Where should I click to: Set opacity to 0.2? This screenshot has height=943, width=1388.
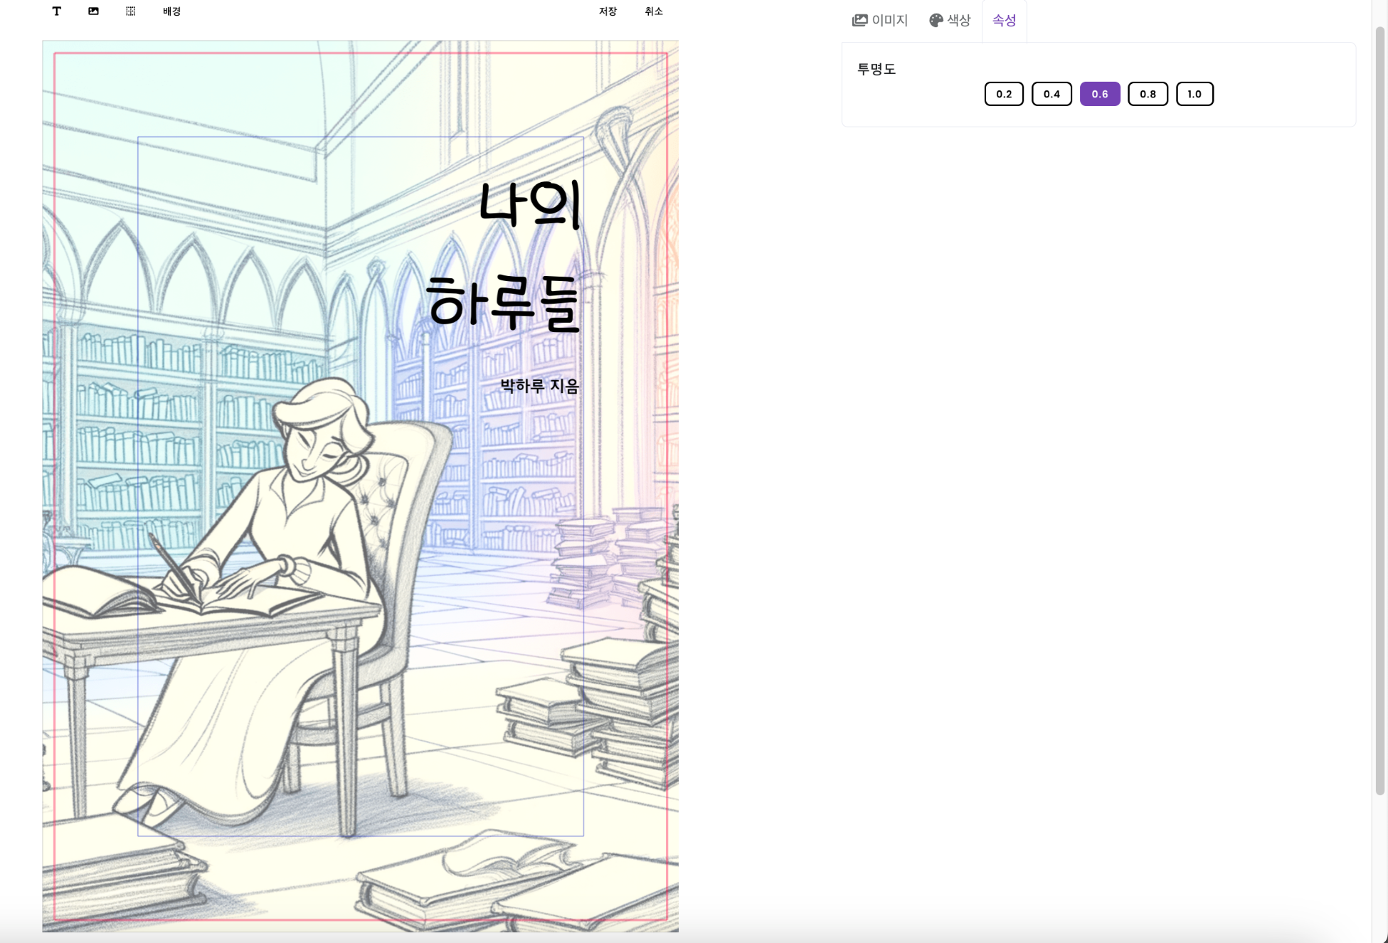(1003, 94)
